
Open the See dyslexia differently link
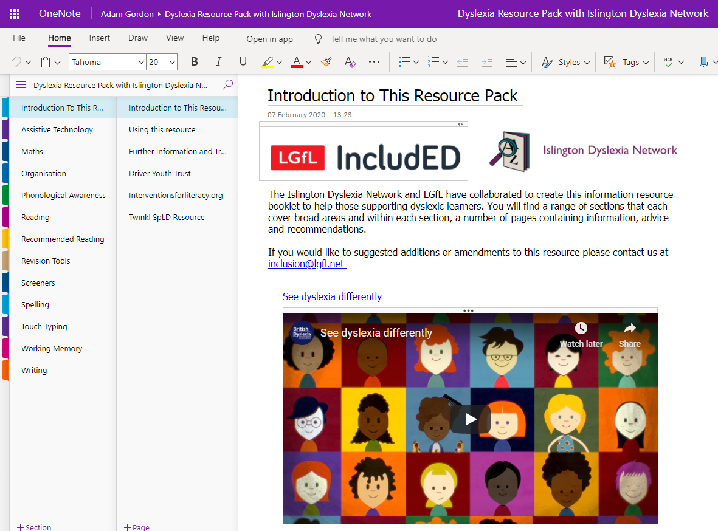point(332,296)
